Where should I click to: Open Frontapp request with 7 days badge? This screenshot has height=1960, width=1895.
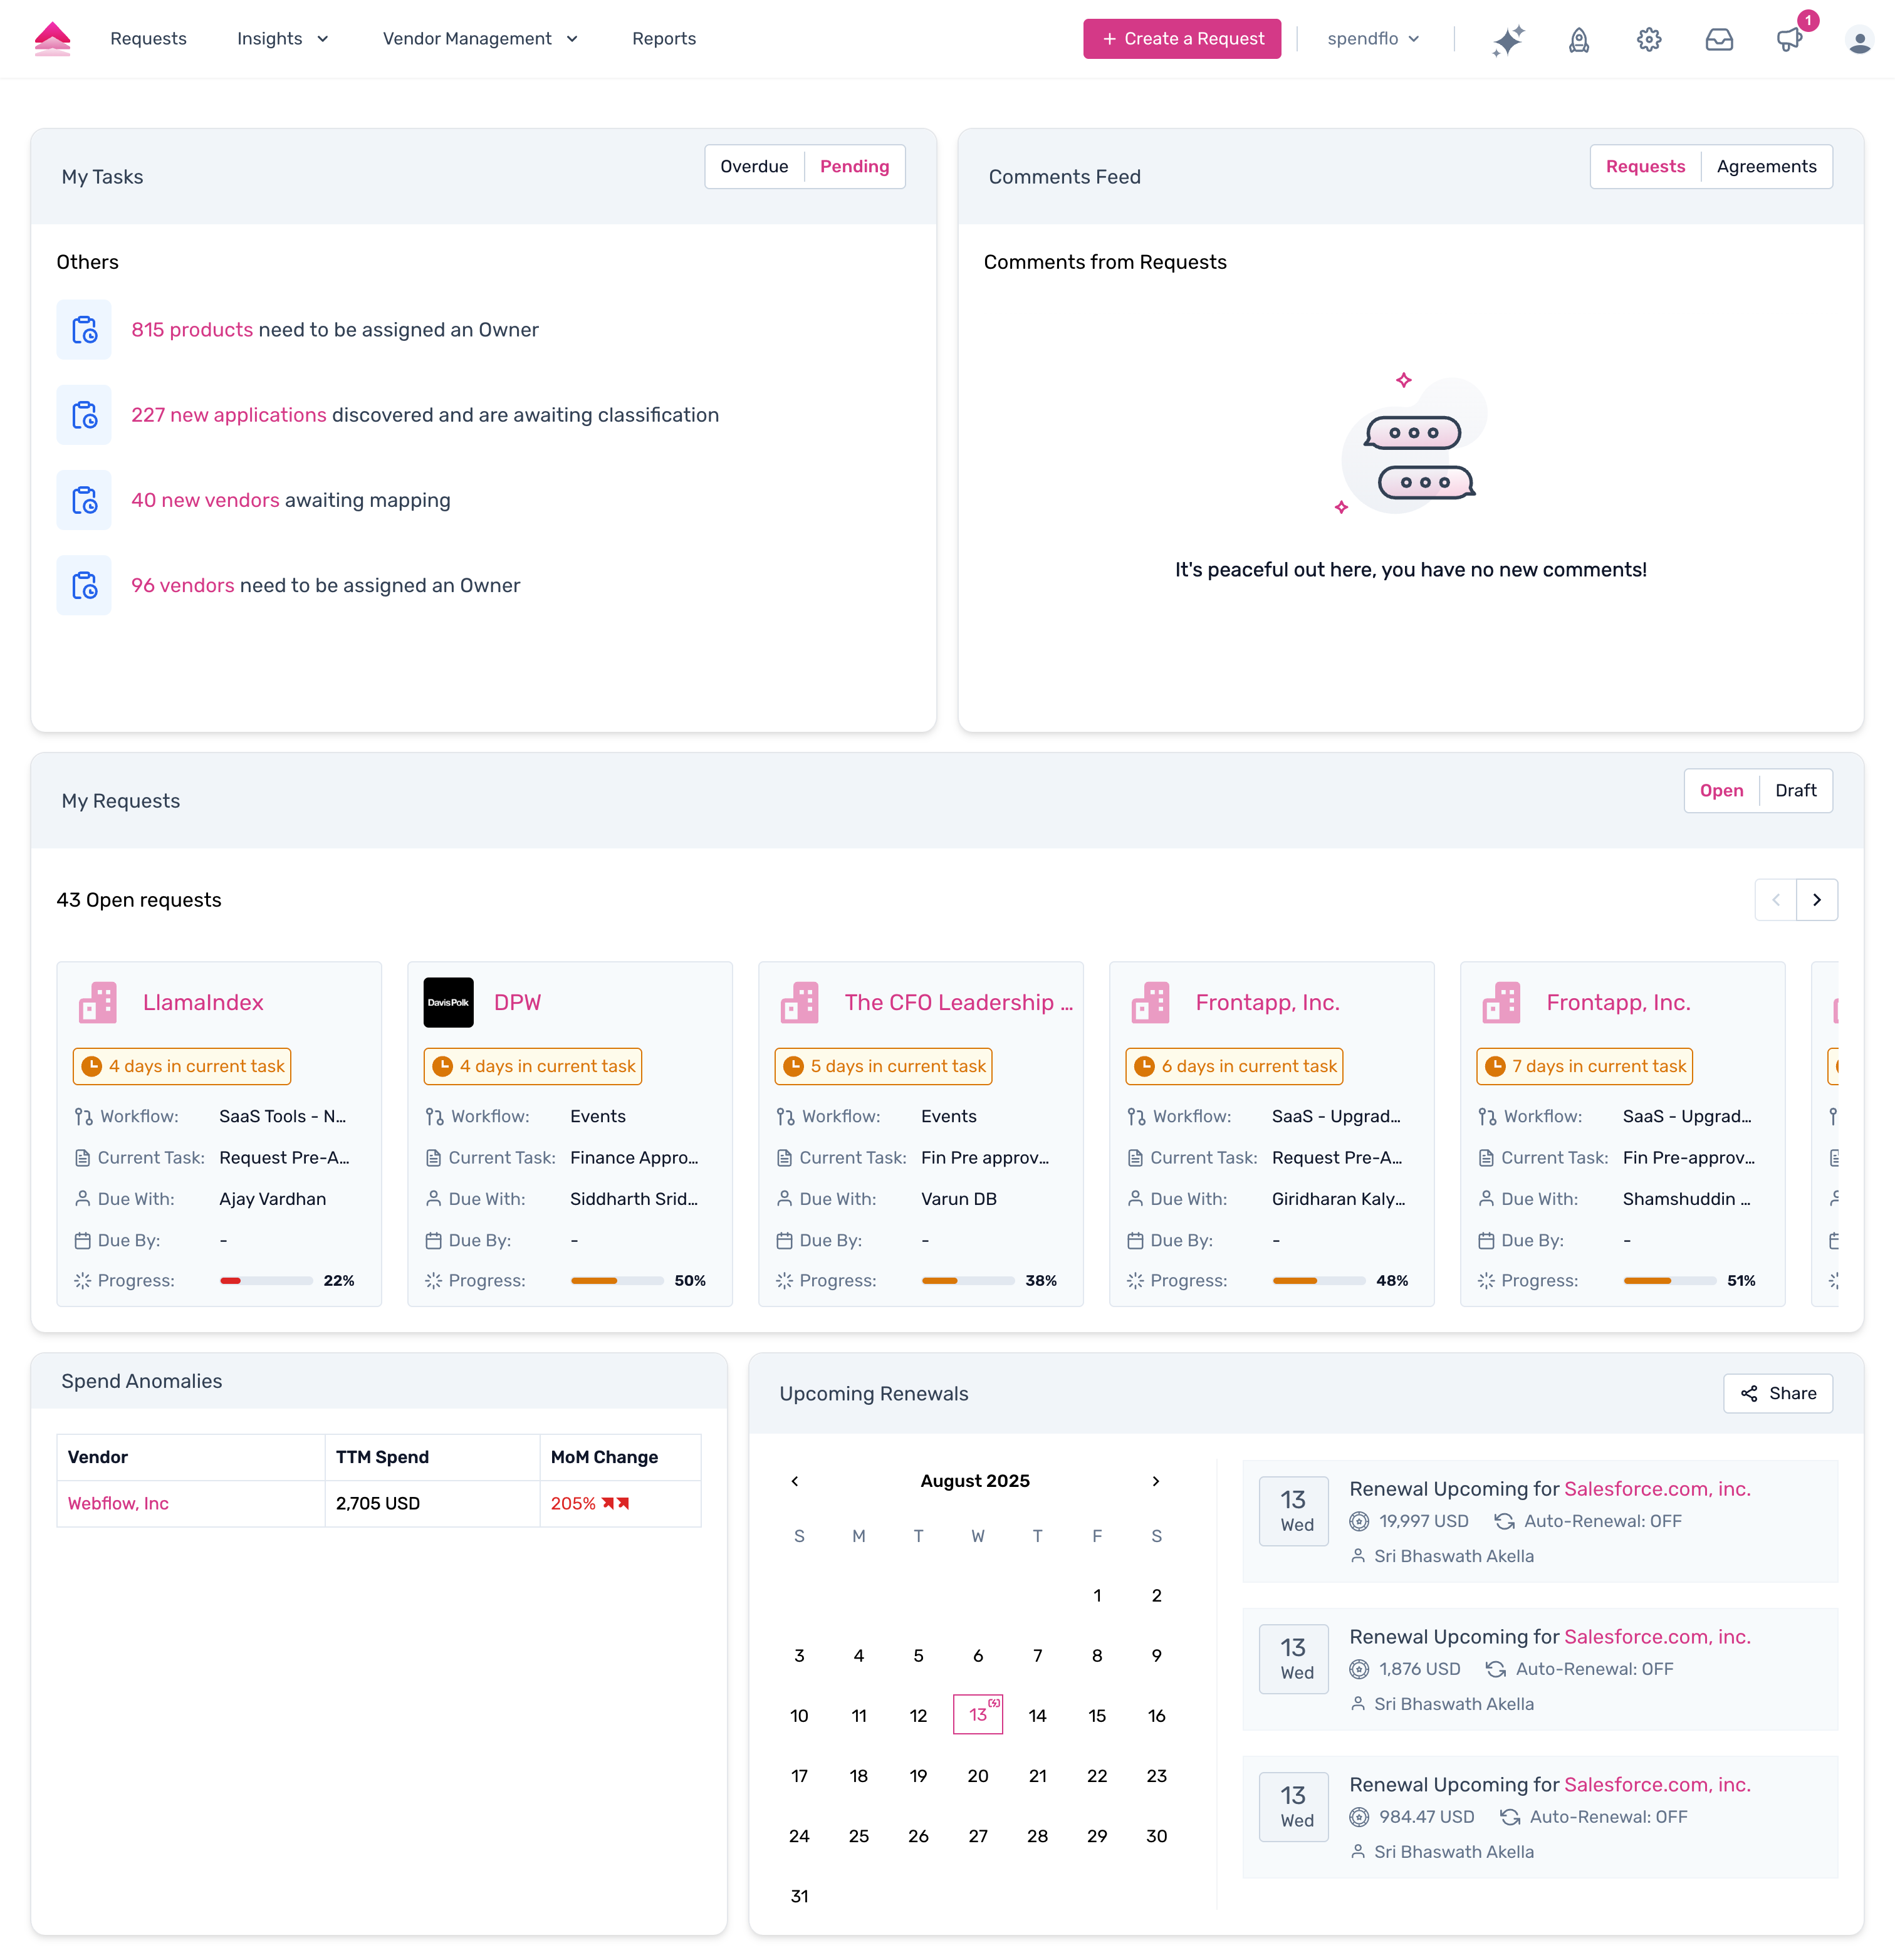[x=1619, y=1003]
